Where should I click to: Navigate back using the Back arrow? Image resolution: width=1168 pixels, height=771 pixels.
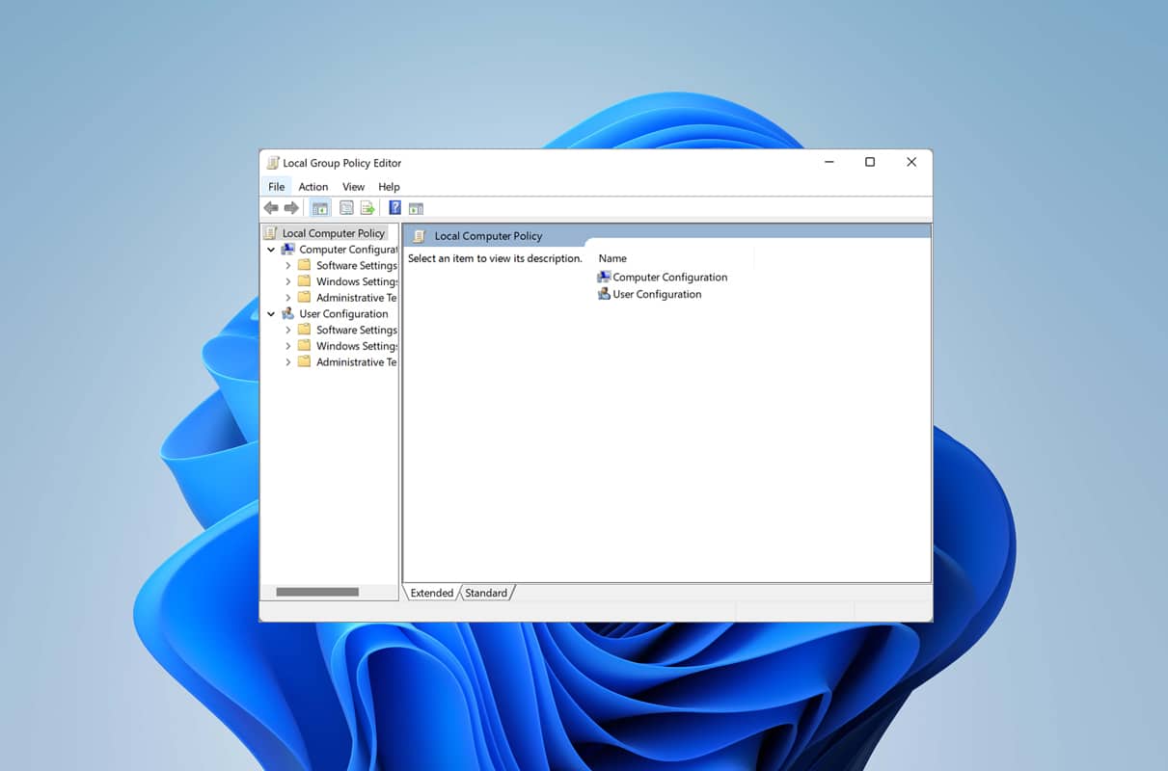271,207
